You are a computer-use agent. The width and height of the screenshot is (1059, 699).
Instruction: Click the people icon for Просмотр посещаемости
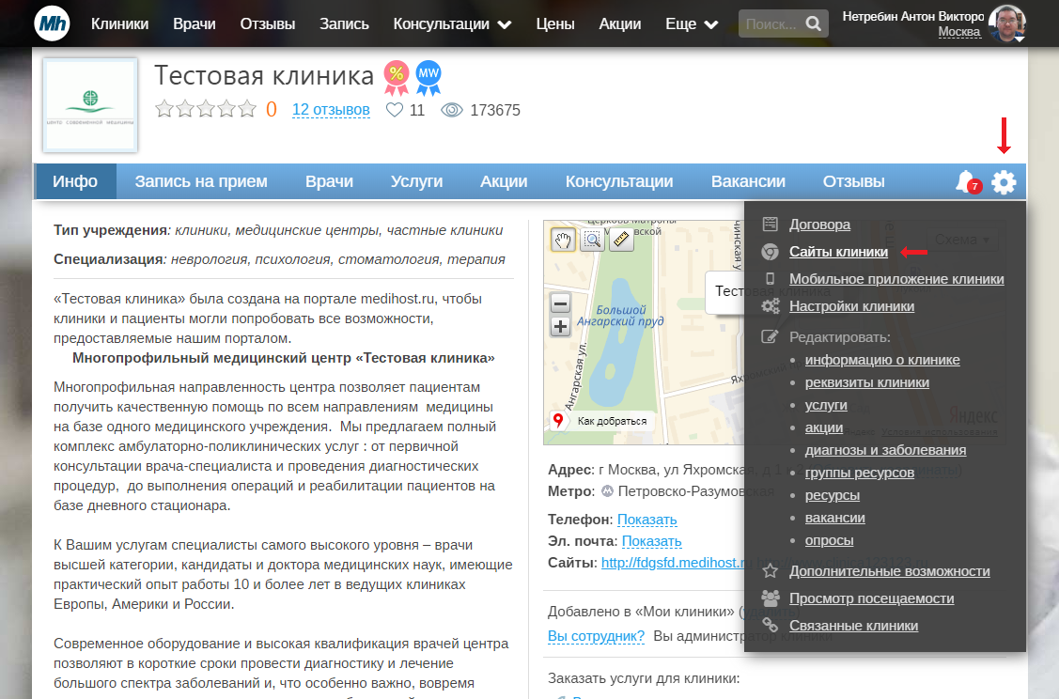(x=770, y=598)
